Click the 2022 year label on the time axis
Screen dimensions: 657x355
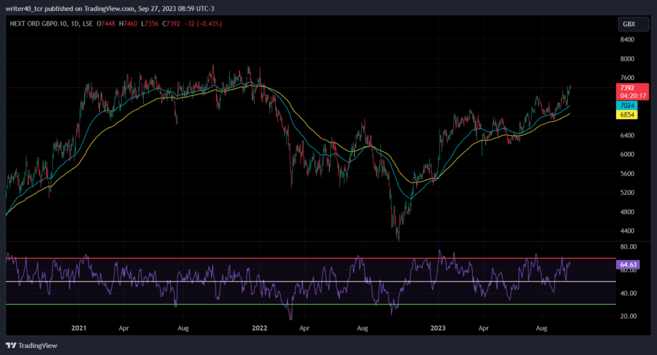click(x=259, y=328)
